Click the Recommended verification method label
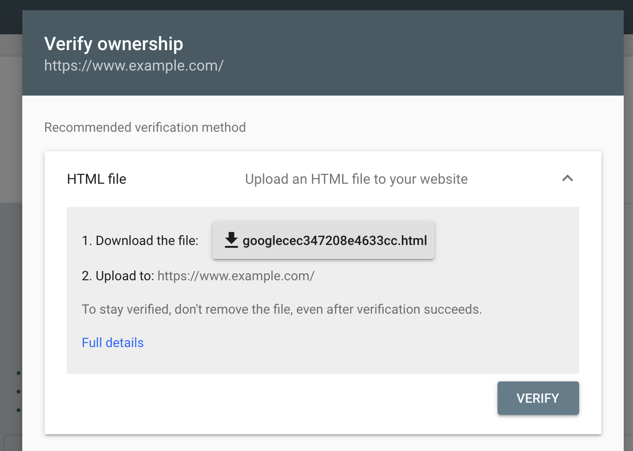The height and width of the screenshot is (451, 633). tap(145, 127)
